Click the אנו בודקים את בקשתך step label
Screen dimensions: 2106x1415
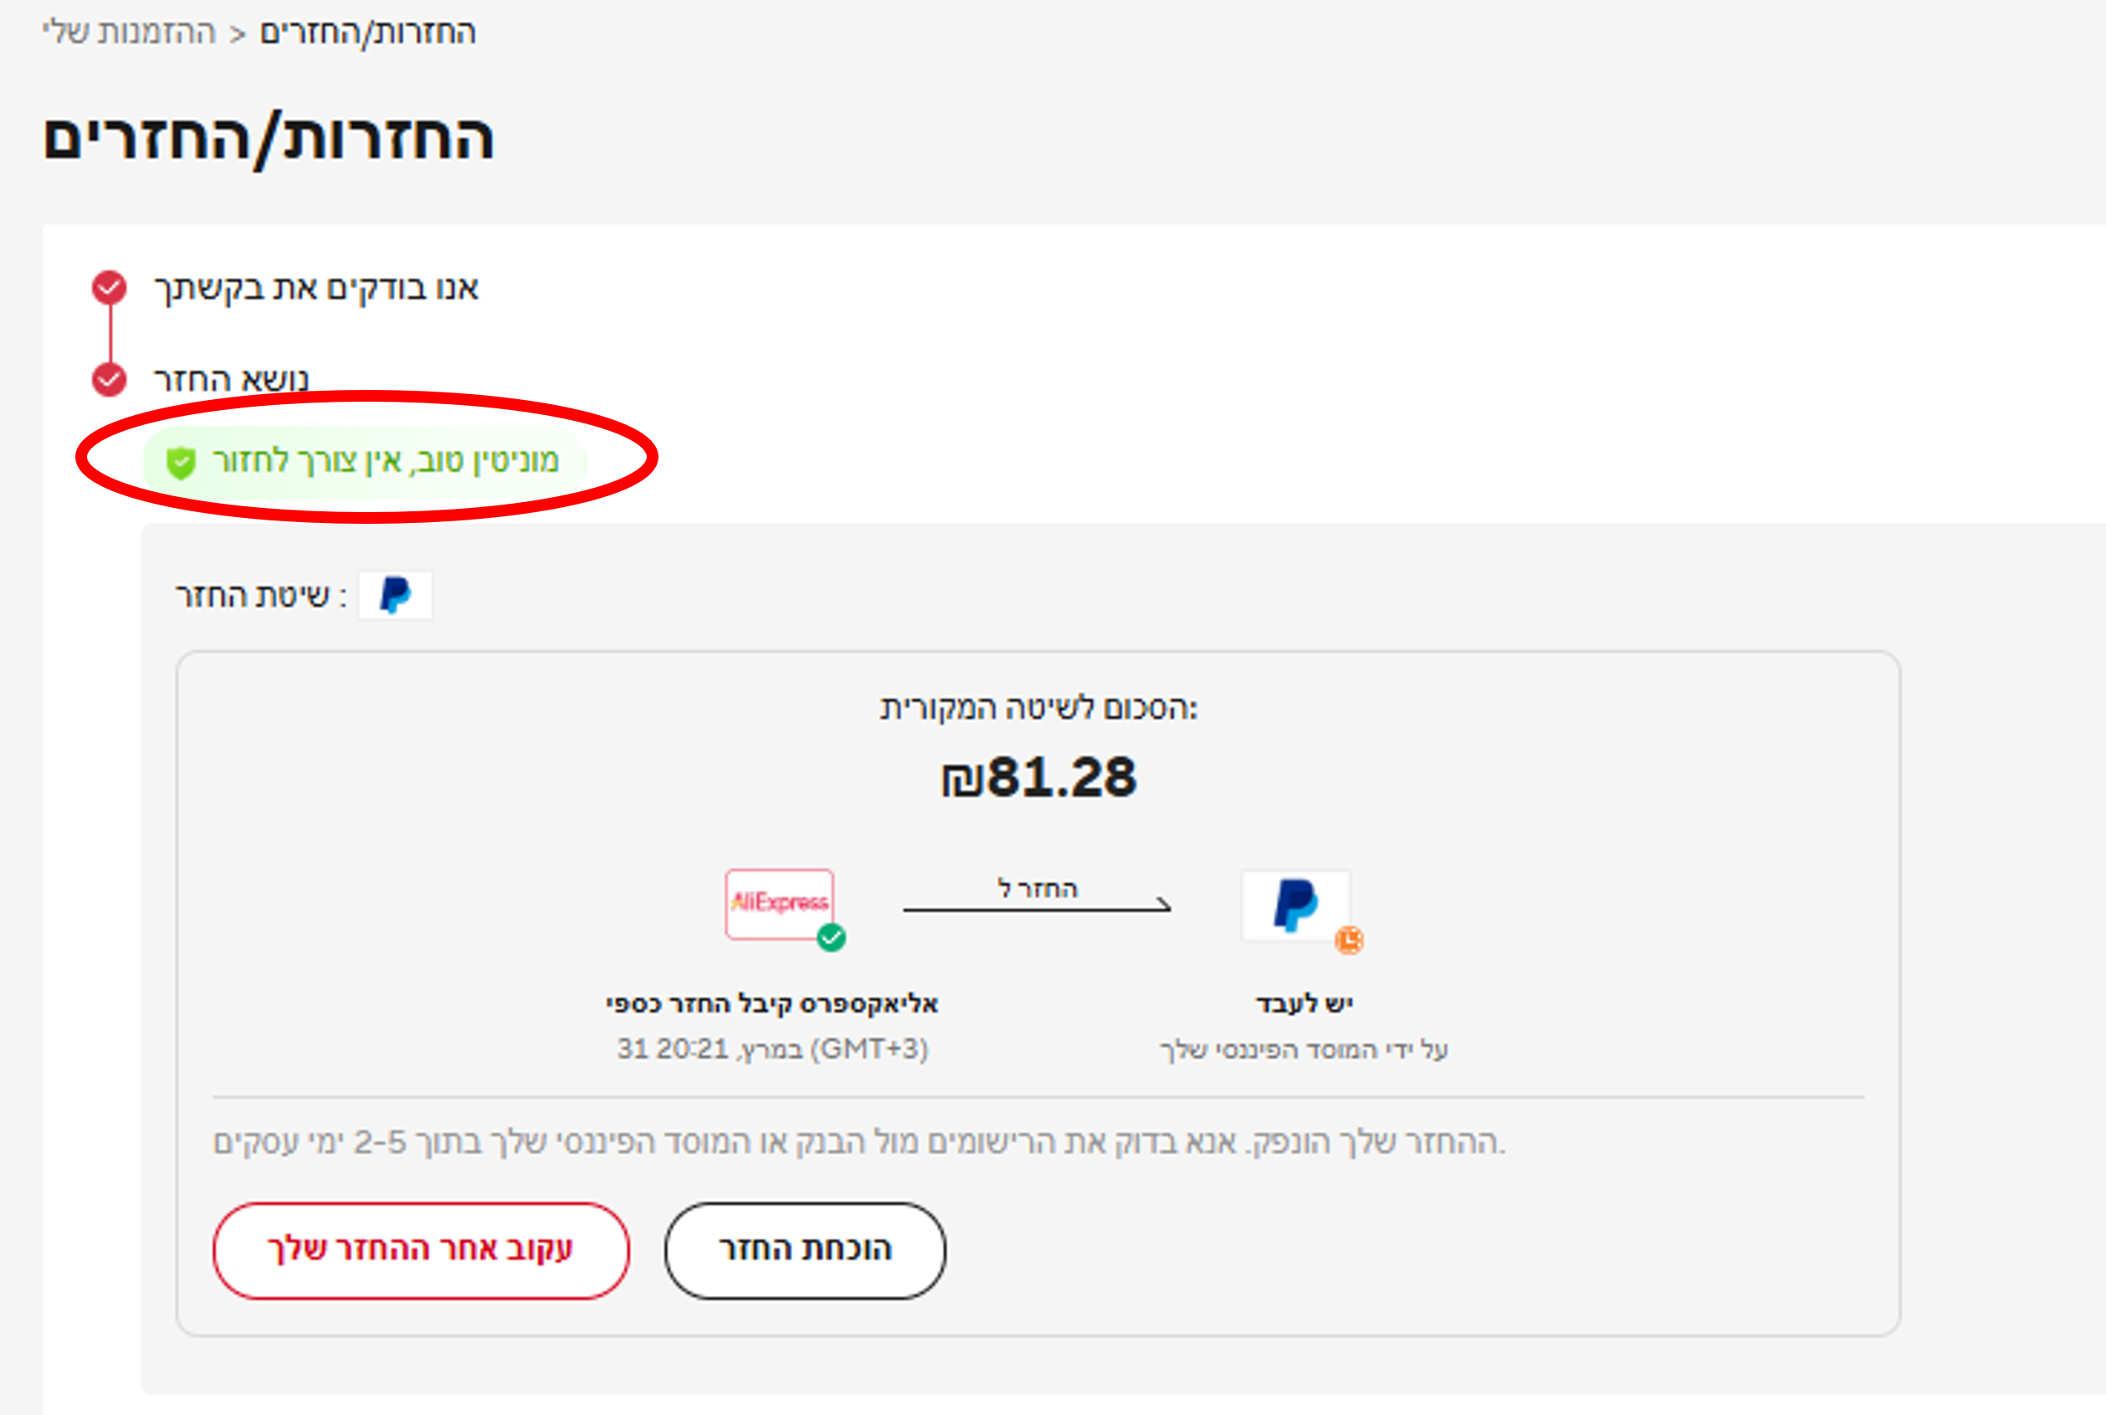click(315, 288)
